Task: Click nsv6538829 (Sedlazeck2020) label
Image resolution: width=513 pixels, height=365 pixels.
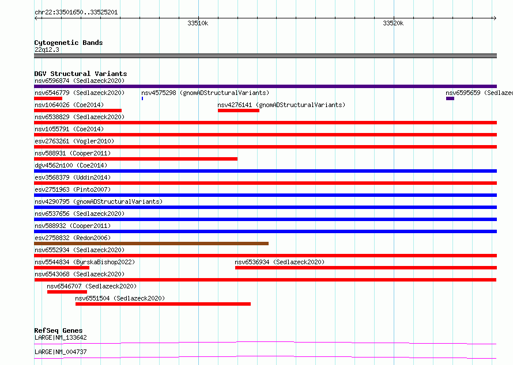Action: [80, 117]
